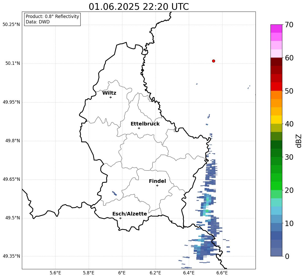Click the magenta top segment of the colorbar
This screenshot has width=305, height=278.
[x=276, y=29]
